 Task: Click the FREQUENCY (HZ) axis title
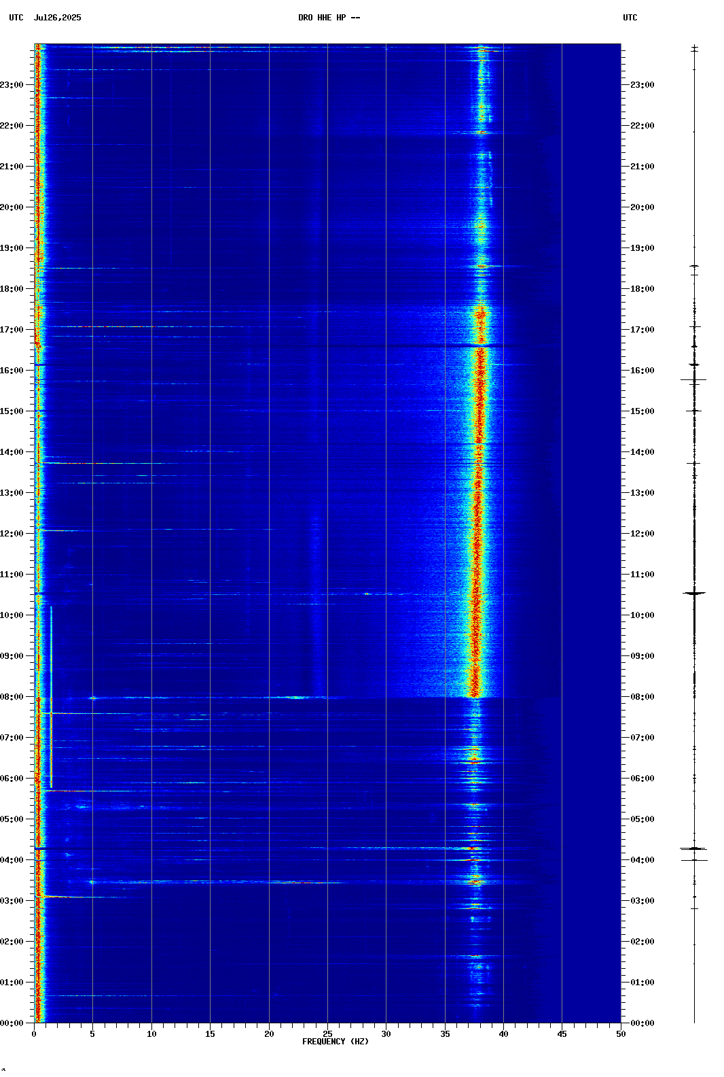point(336,1042)
